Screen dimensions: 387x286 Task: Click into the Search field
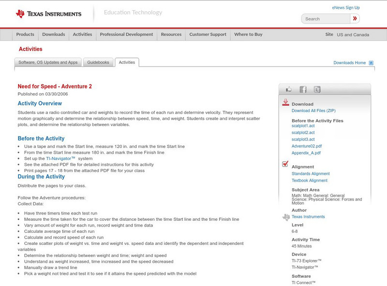pyautogui.click(x=326, y=19)
